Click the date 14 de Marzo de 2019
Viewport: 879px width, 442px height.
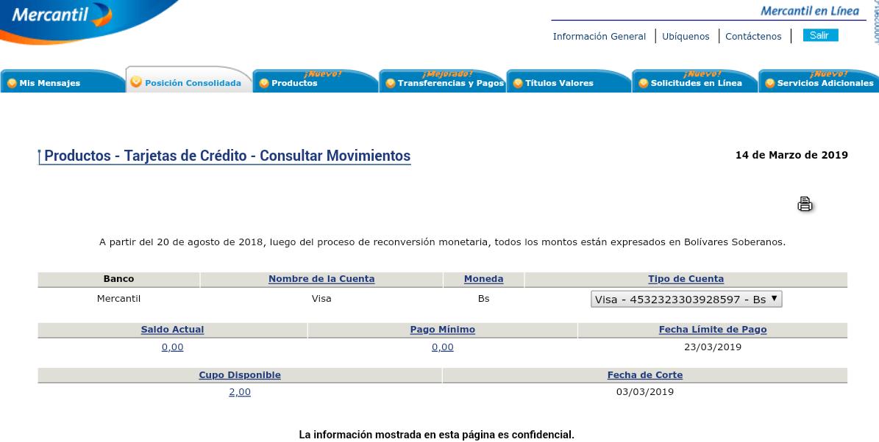point(791,155)
